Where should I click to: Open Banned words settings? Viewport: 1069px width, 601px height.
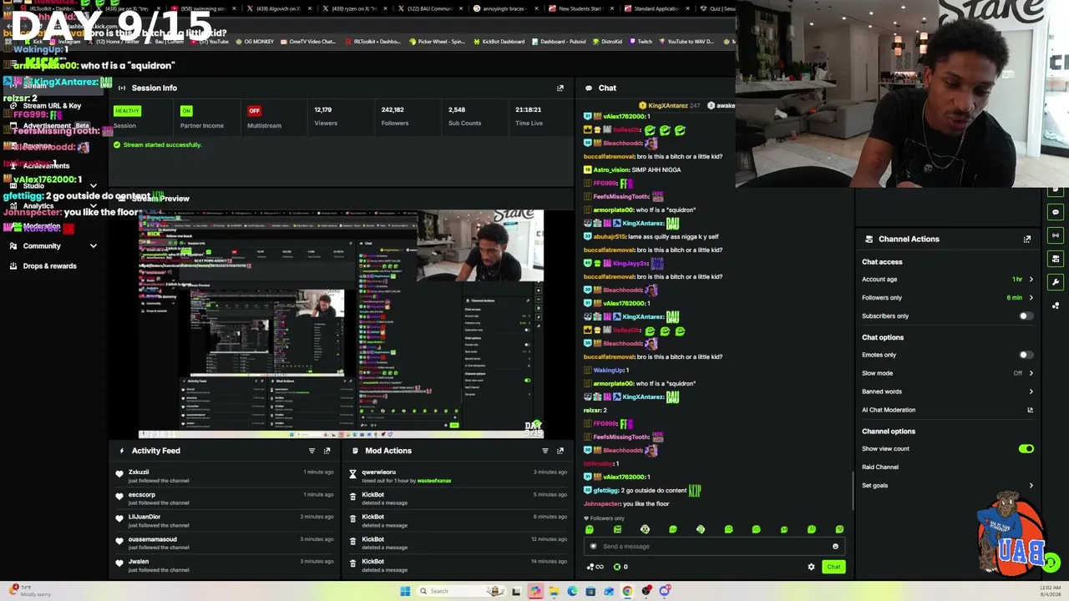click(947, 391)
